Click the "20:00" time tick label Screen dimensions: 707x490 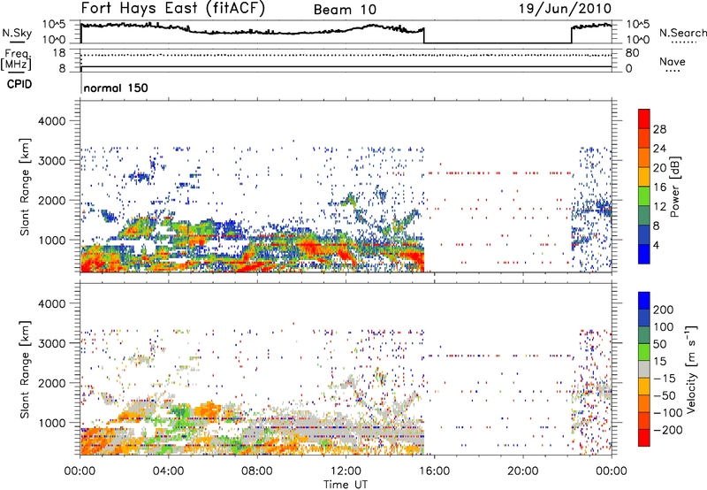(522, 471)
